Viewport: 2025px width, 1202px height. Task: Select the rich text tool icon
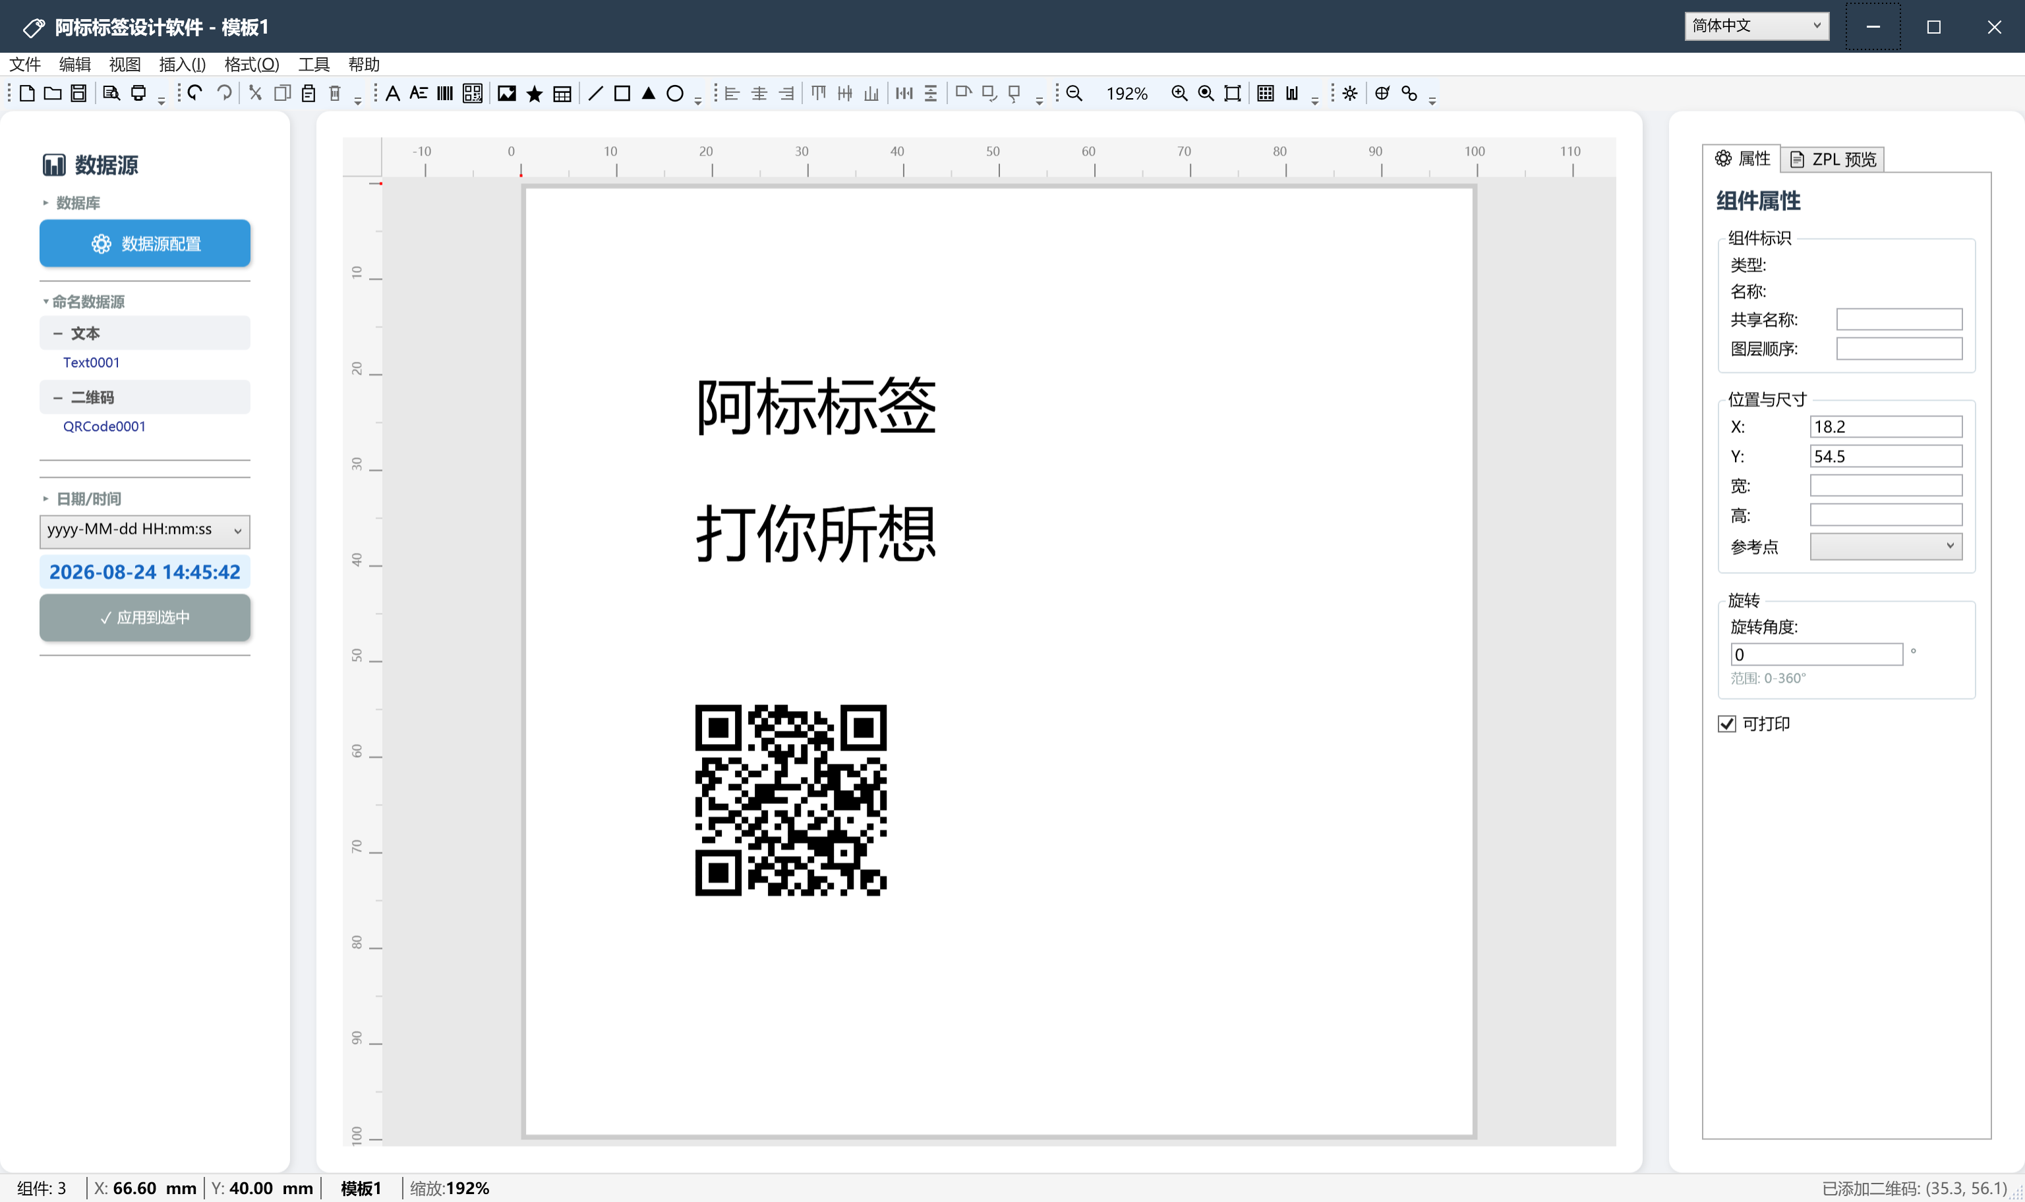419,93
